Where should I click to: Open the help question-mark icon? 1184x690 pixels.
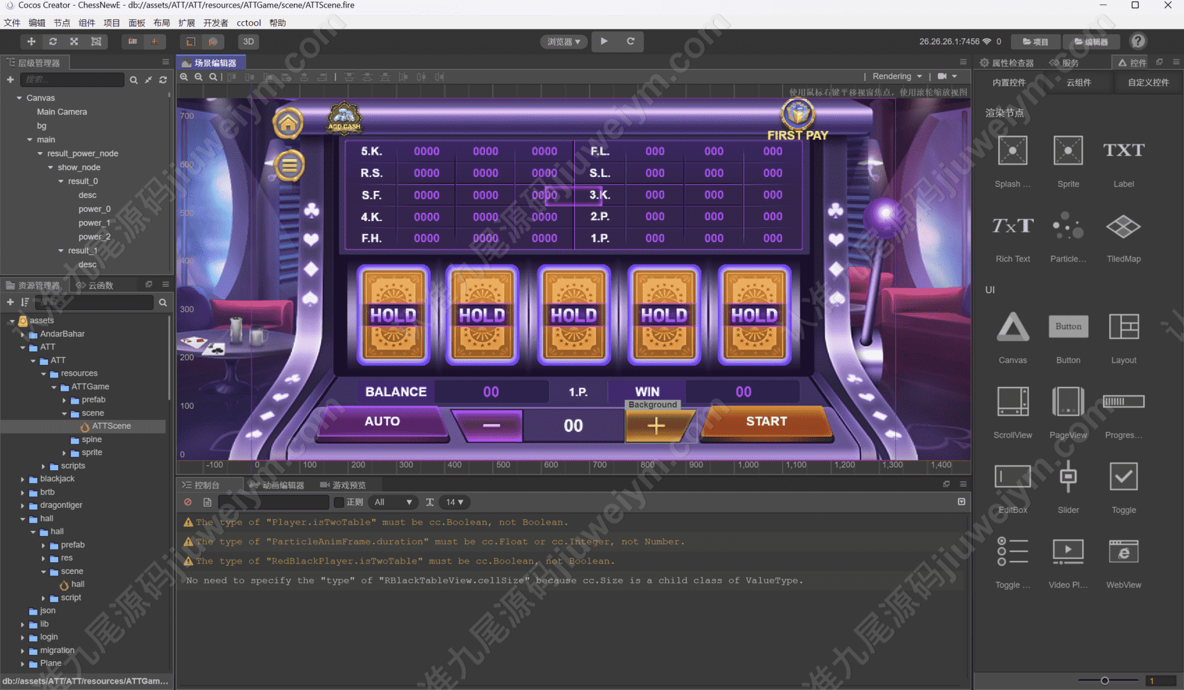point(1138,42)
